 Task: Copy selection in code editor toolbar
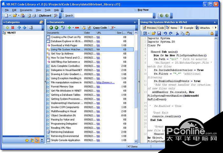(182, 33)
